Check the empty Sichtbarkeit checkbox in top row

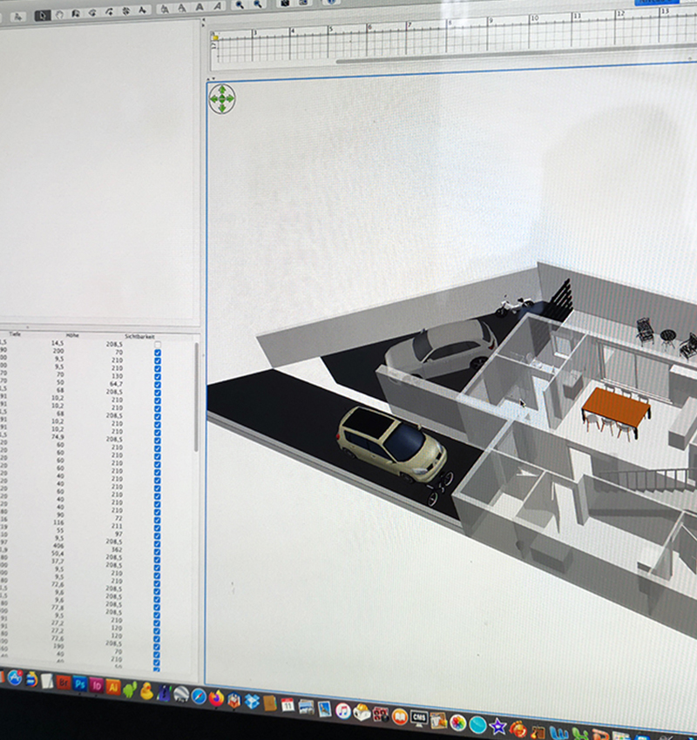click(158, 345)
